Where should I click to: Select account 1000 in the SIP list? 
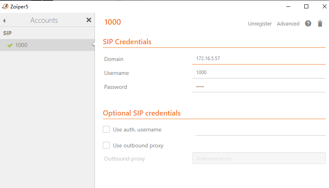(x=47, y=45)
